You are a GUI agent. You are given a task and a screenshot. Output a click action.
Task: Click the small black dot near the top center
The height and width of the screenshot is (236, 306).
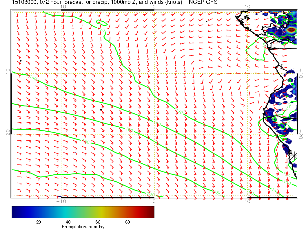pyautogui.click(x=206, y=21)
